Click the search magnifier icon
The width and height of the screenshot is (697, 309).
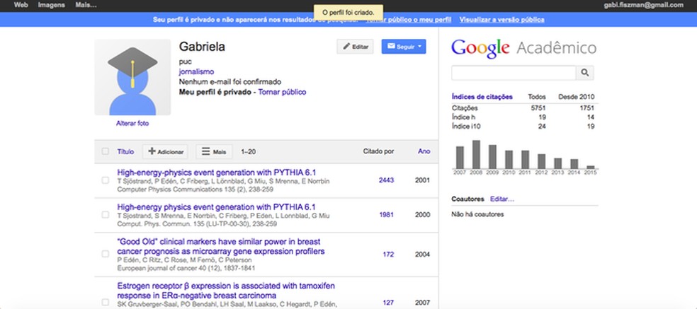pyautogui.click(x=585, y=72)
